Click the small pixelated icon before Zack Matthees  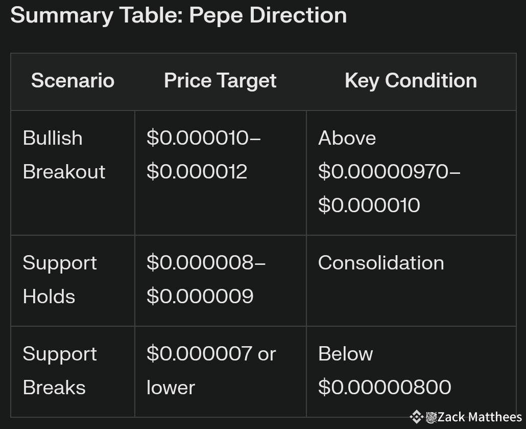click(x=431, y=417)
